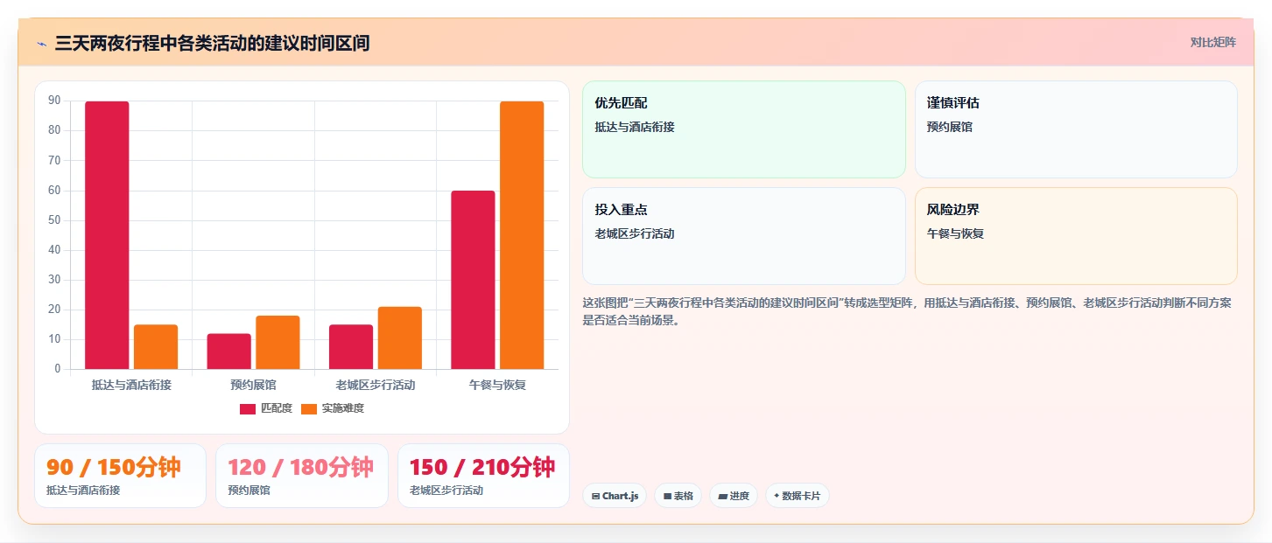
Task: Select the 120 / 180分钟 stat card
Action: 302,476
